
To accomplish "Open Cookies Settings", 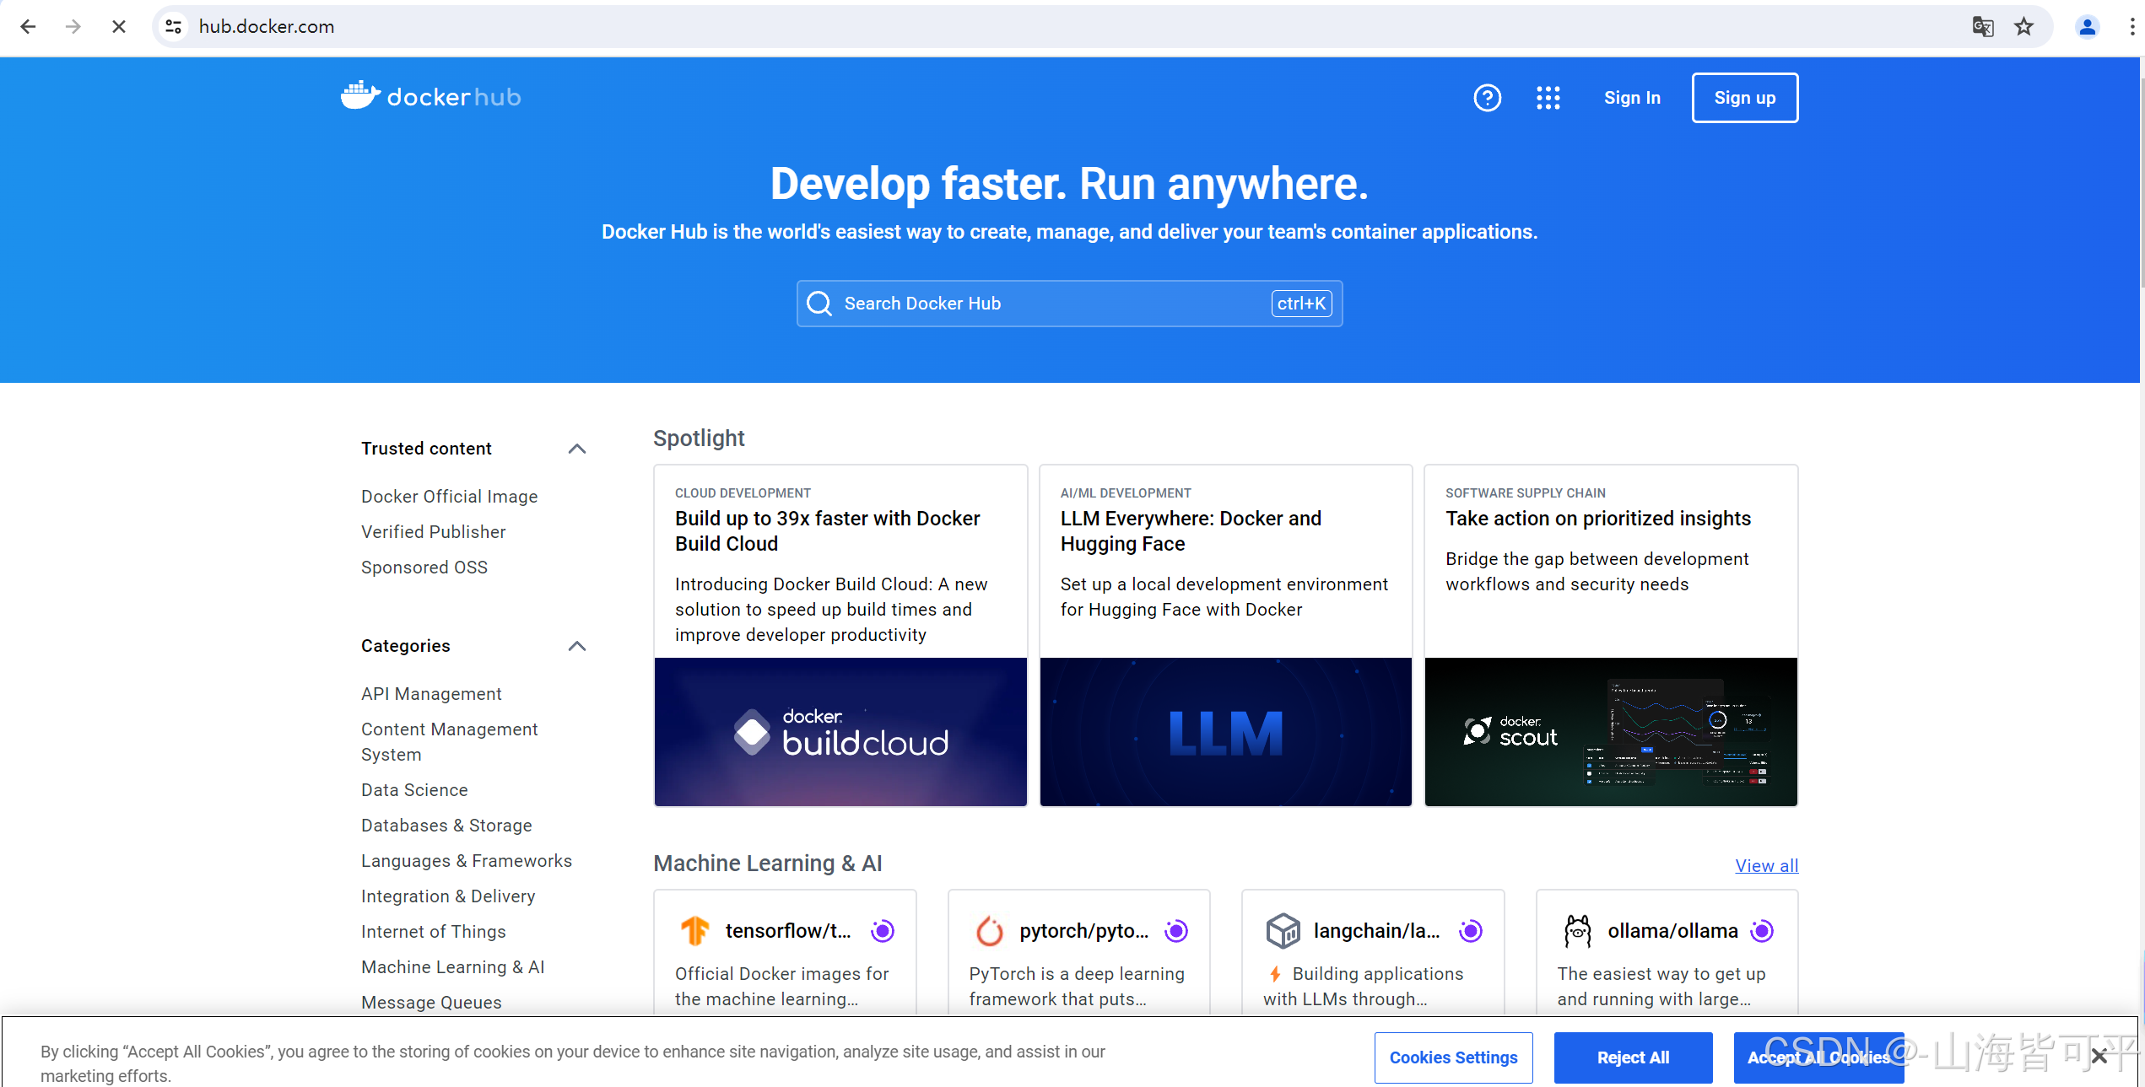I will pyautogui.click(x=1453, y=1057).
